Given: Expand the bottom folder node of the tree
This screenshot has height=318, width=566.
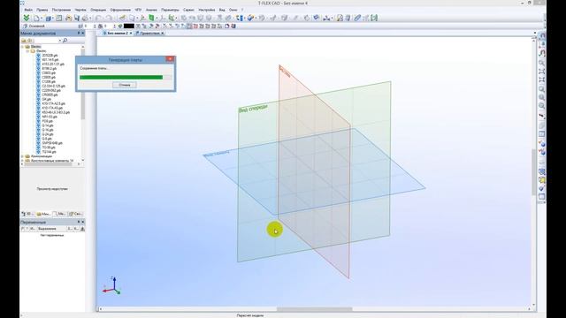Looking at the screenshot, I should (22, 161).
